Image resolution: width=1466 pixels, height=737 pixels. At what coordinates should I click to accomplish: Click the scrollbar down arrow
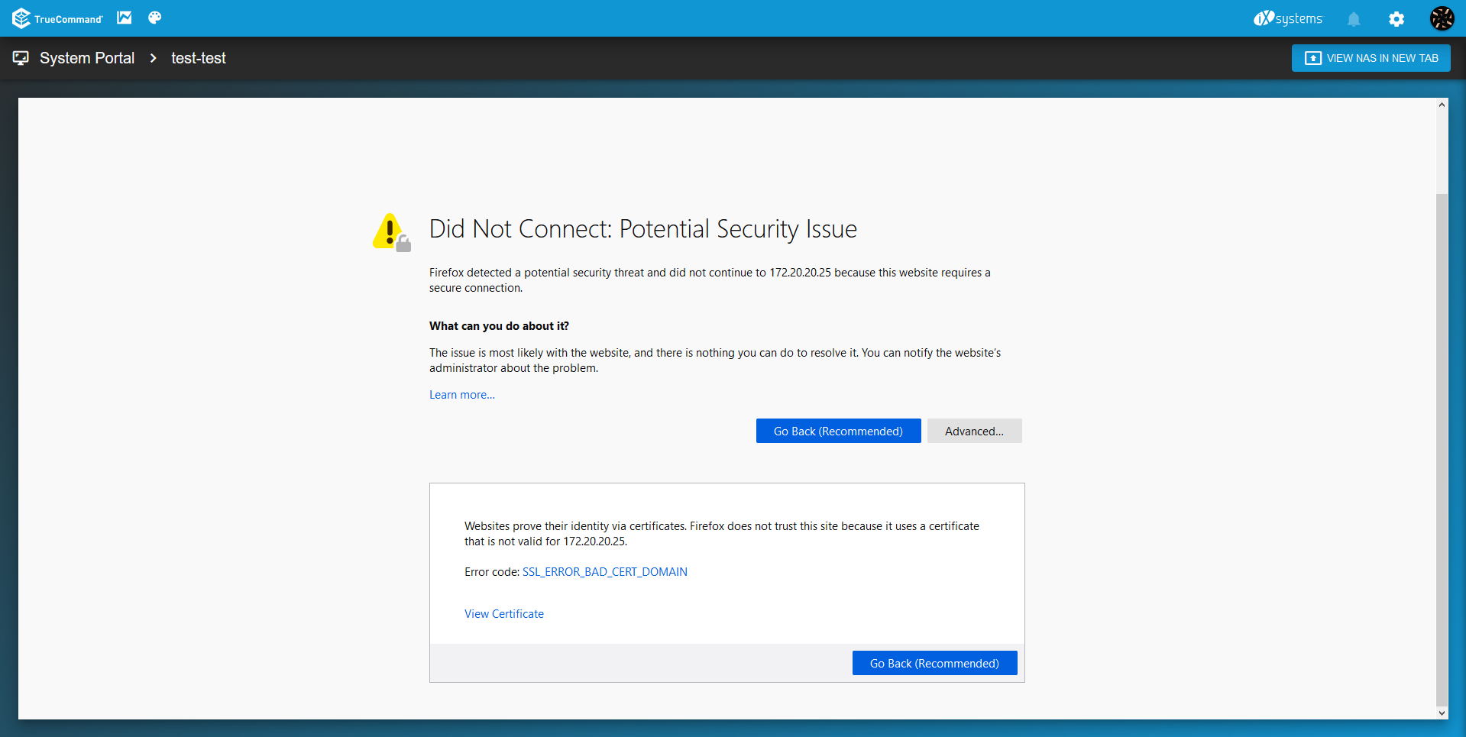point(1442,713)
